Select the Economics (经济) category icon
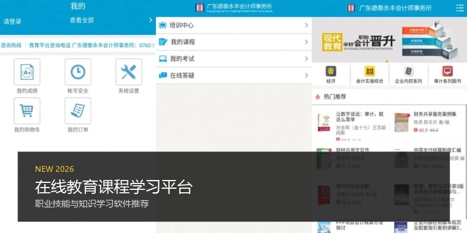Image resolution: width=467 pixels, height=233 pixels. pyautogui.click(x=331, y=71)
